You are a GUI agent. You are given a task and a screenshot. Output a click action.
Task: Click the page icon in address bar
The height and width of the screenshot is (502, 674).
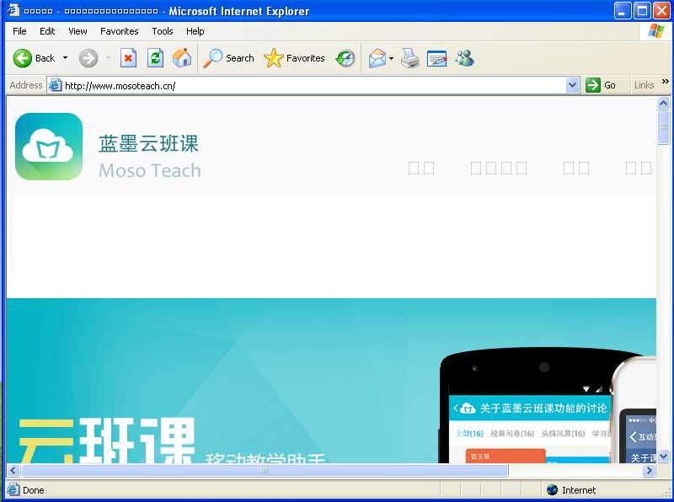[x=55, y=86]
